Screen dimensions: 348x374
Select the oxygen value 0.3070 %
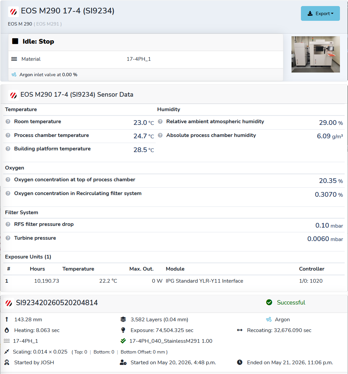pyautogui.click(x=328, y=194)
